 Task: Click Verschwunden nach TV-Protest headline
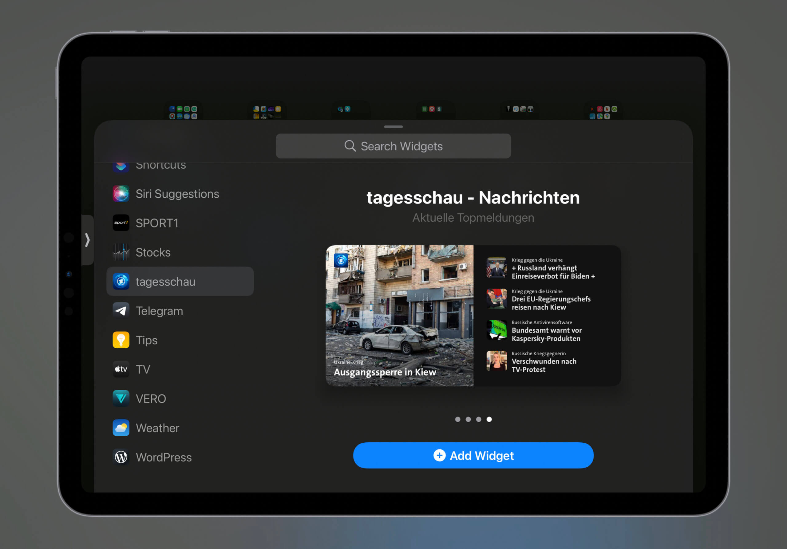tap(544, 365)
